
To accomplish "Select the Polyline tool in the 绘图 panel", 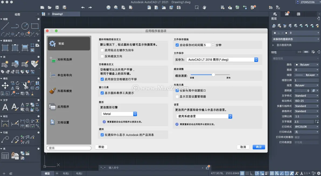I will pyautogui.click(x=15, y=26).
